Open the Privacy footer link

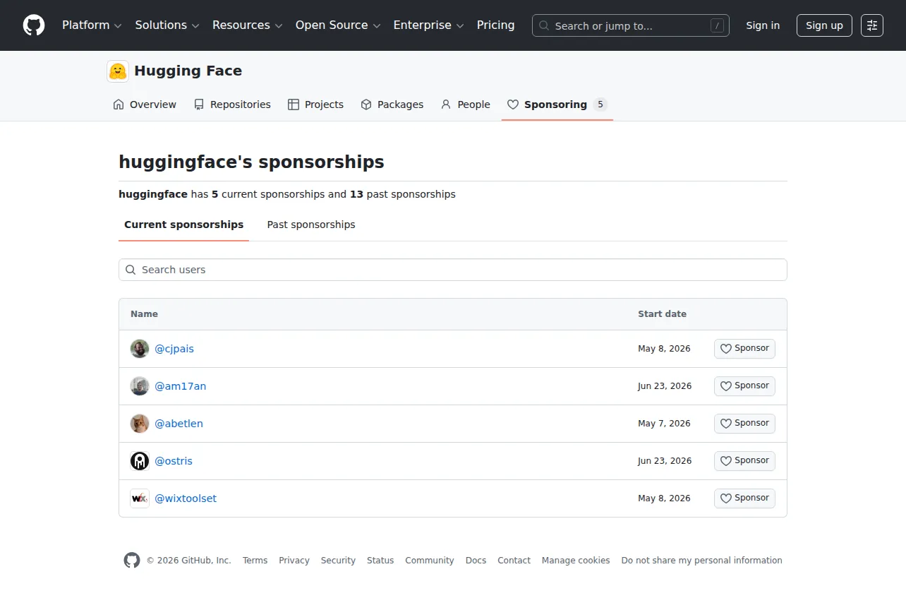tap(294, 561)
